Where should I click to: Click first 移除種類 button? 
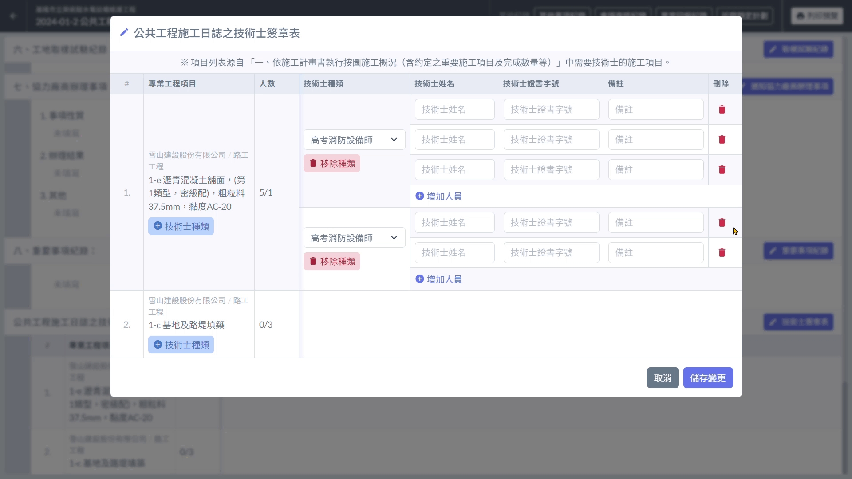tap(332, 163)
